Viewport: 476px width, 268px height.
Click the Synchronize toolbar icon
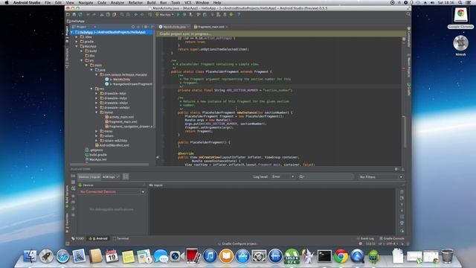80,14
